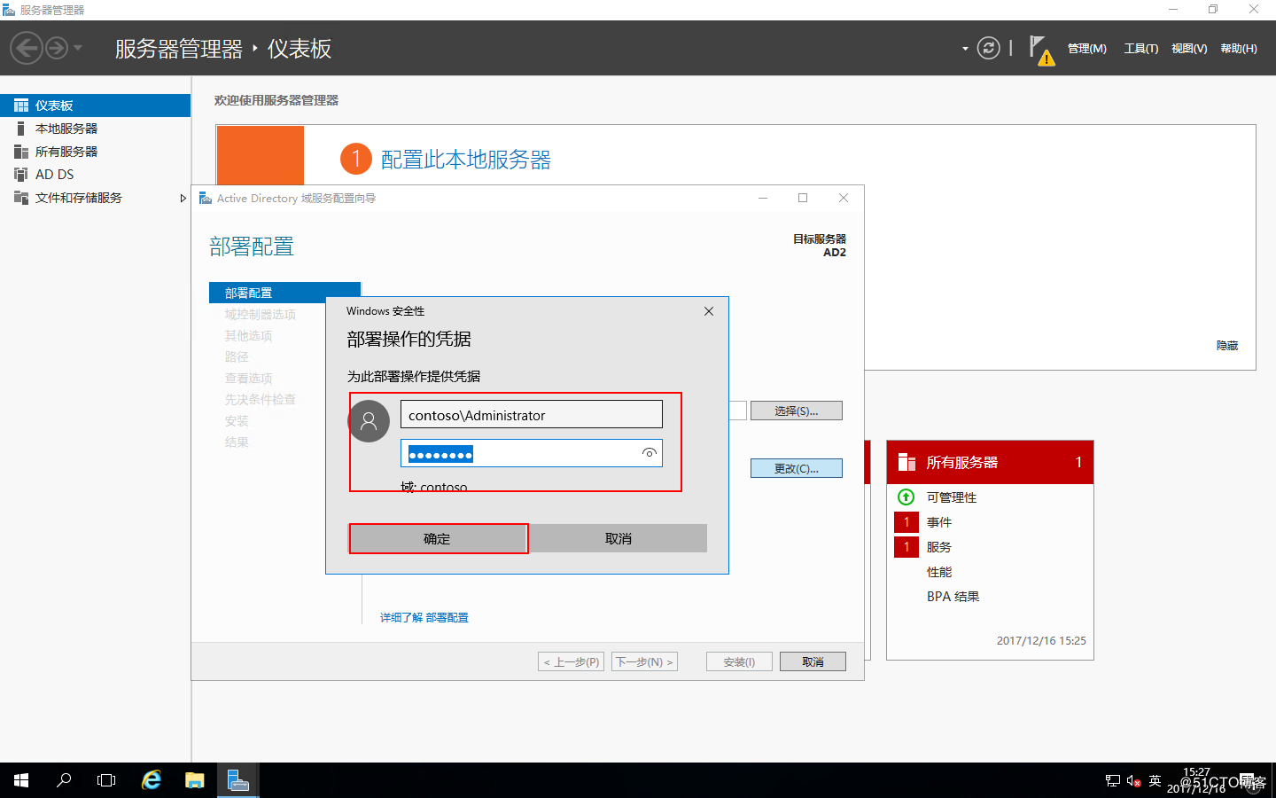Click the 安装(I) wizard button
1276x798 pixels.
(739, 661)
